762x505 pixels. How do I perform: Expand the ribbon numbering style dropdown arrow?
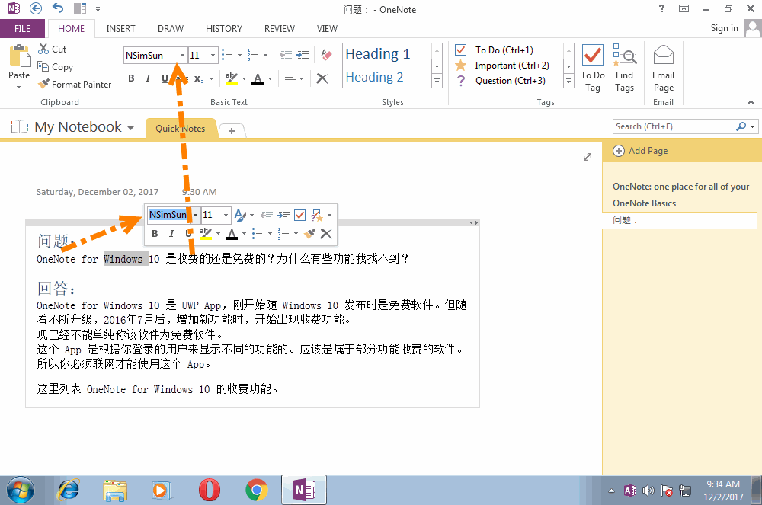[x=265, y=55]
